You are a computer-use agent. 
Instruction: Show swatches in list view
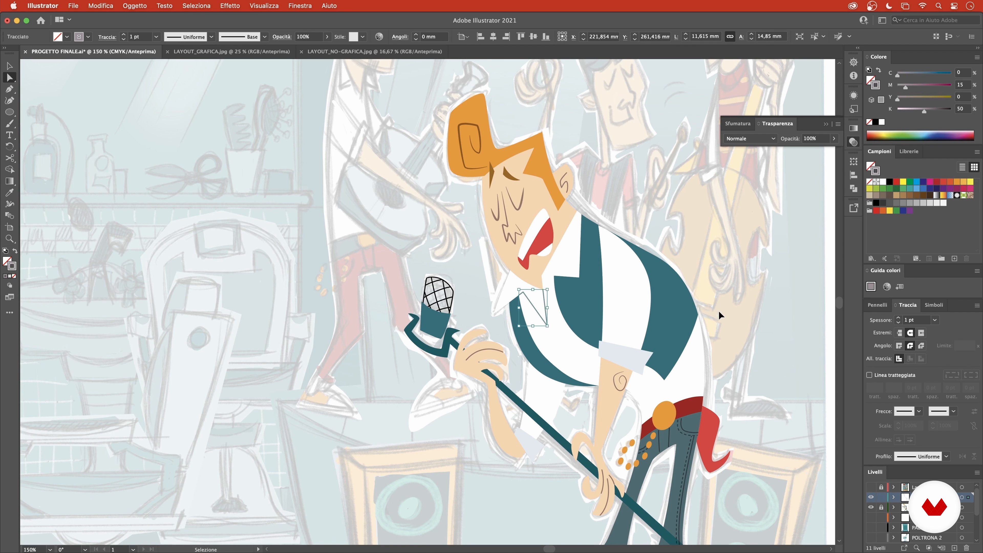click(962, 167)
